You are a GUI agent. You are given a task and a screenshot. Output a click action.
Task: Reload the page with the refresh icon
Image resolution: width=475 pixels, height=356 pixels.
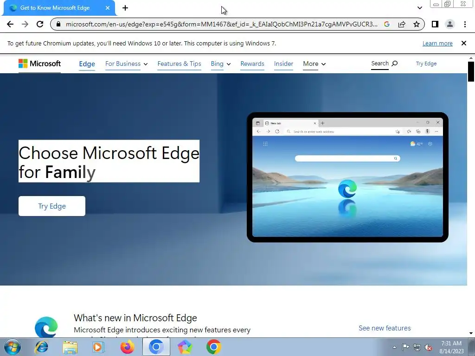tap(40, 24)
